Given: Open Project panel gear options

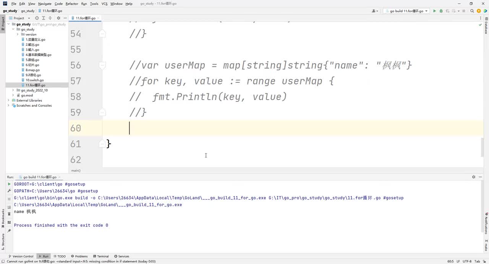Looking at the screenshot, I should [58, 18].
